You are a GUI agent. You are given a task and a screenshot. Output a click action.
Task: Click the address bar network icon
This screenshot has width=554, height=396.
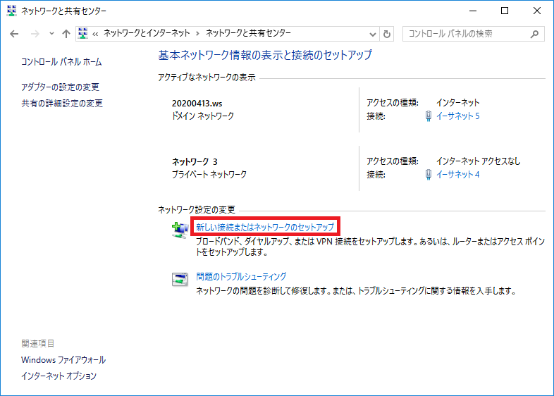83,33
